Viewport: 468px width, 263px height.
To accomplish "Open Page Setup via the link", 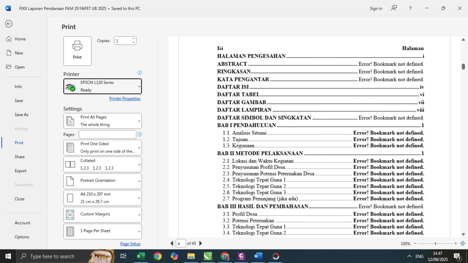I will pos(130,243).
